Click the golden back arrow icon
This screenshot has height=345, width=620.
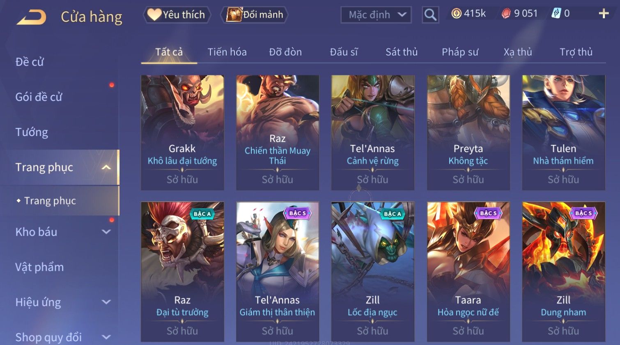click(x=31, y=17)
